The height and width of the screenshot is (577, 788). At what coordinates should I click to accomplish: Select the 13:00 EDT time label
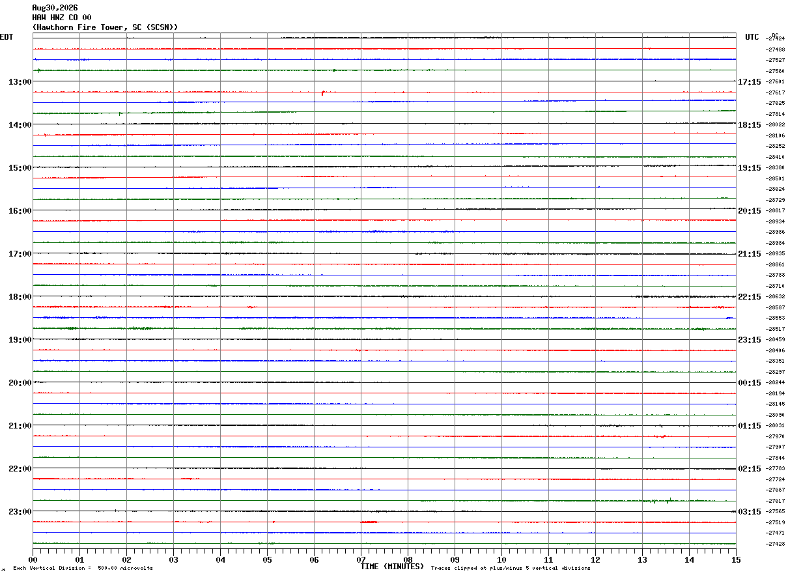pos(20,82)
